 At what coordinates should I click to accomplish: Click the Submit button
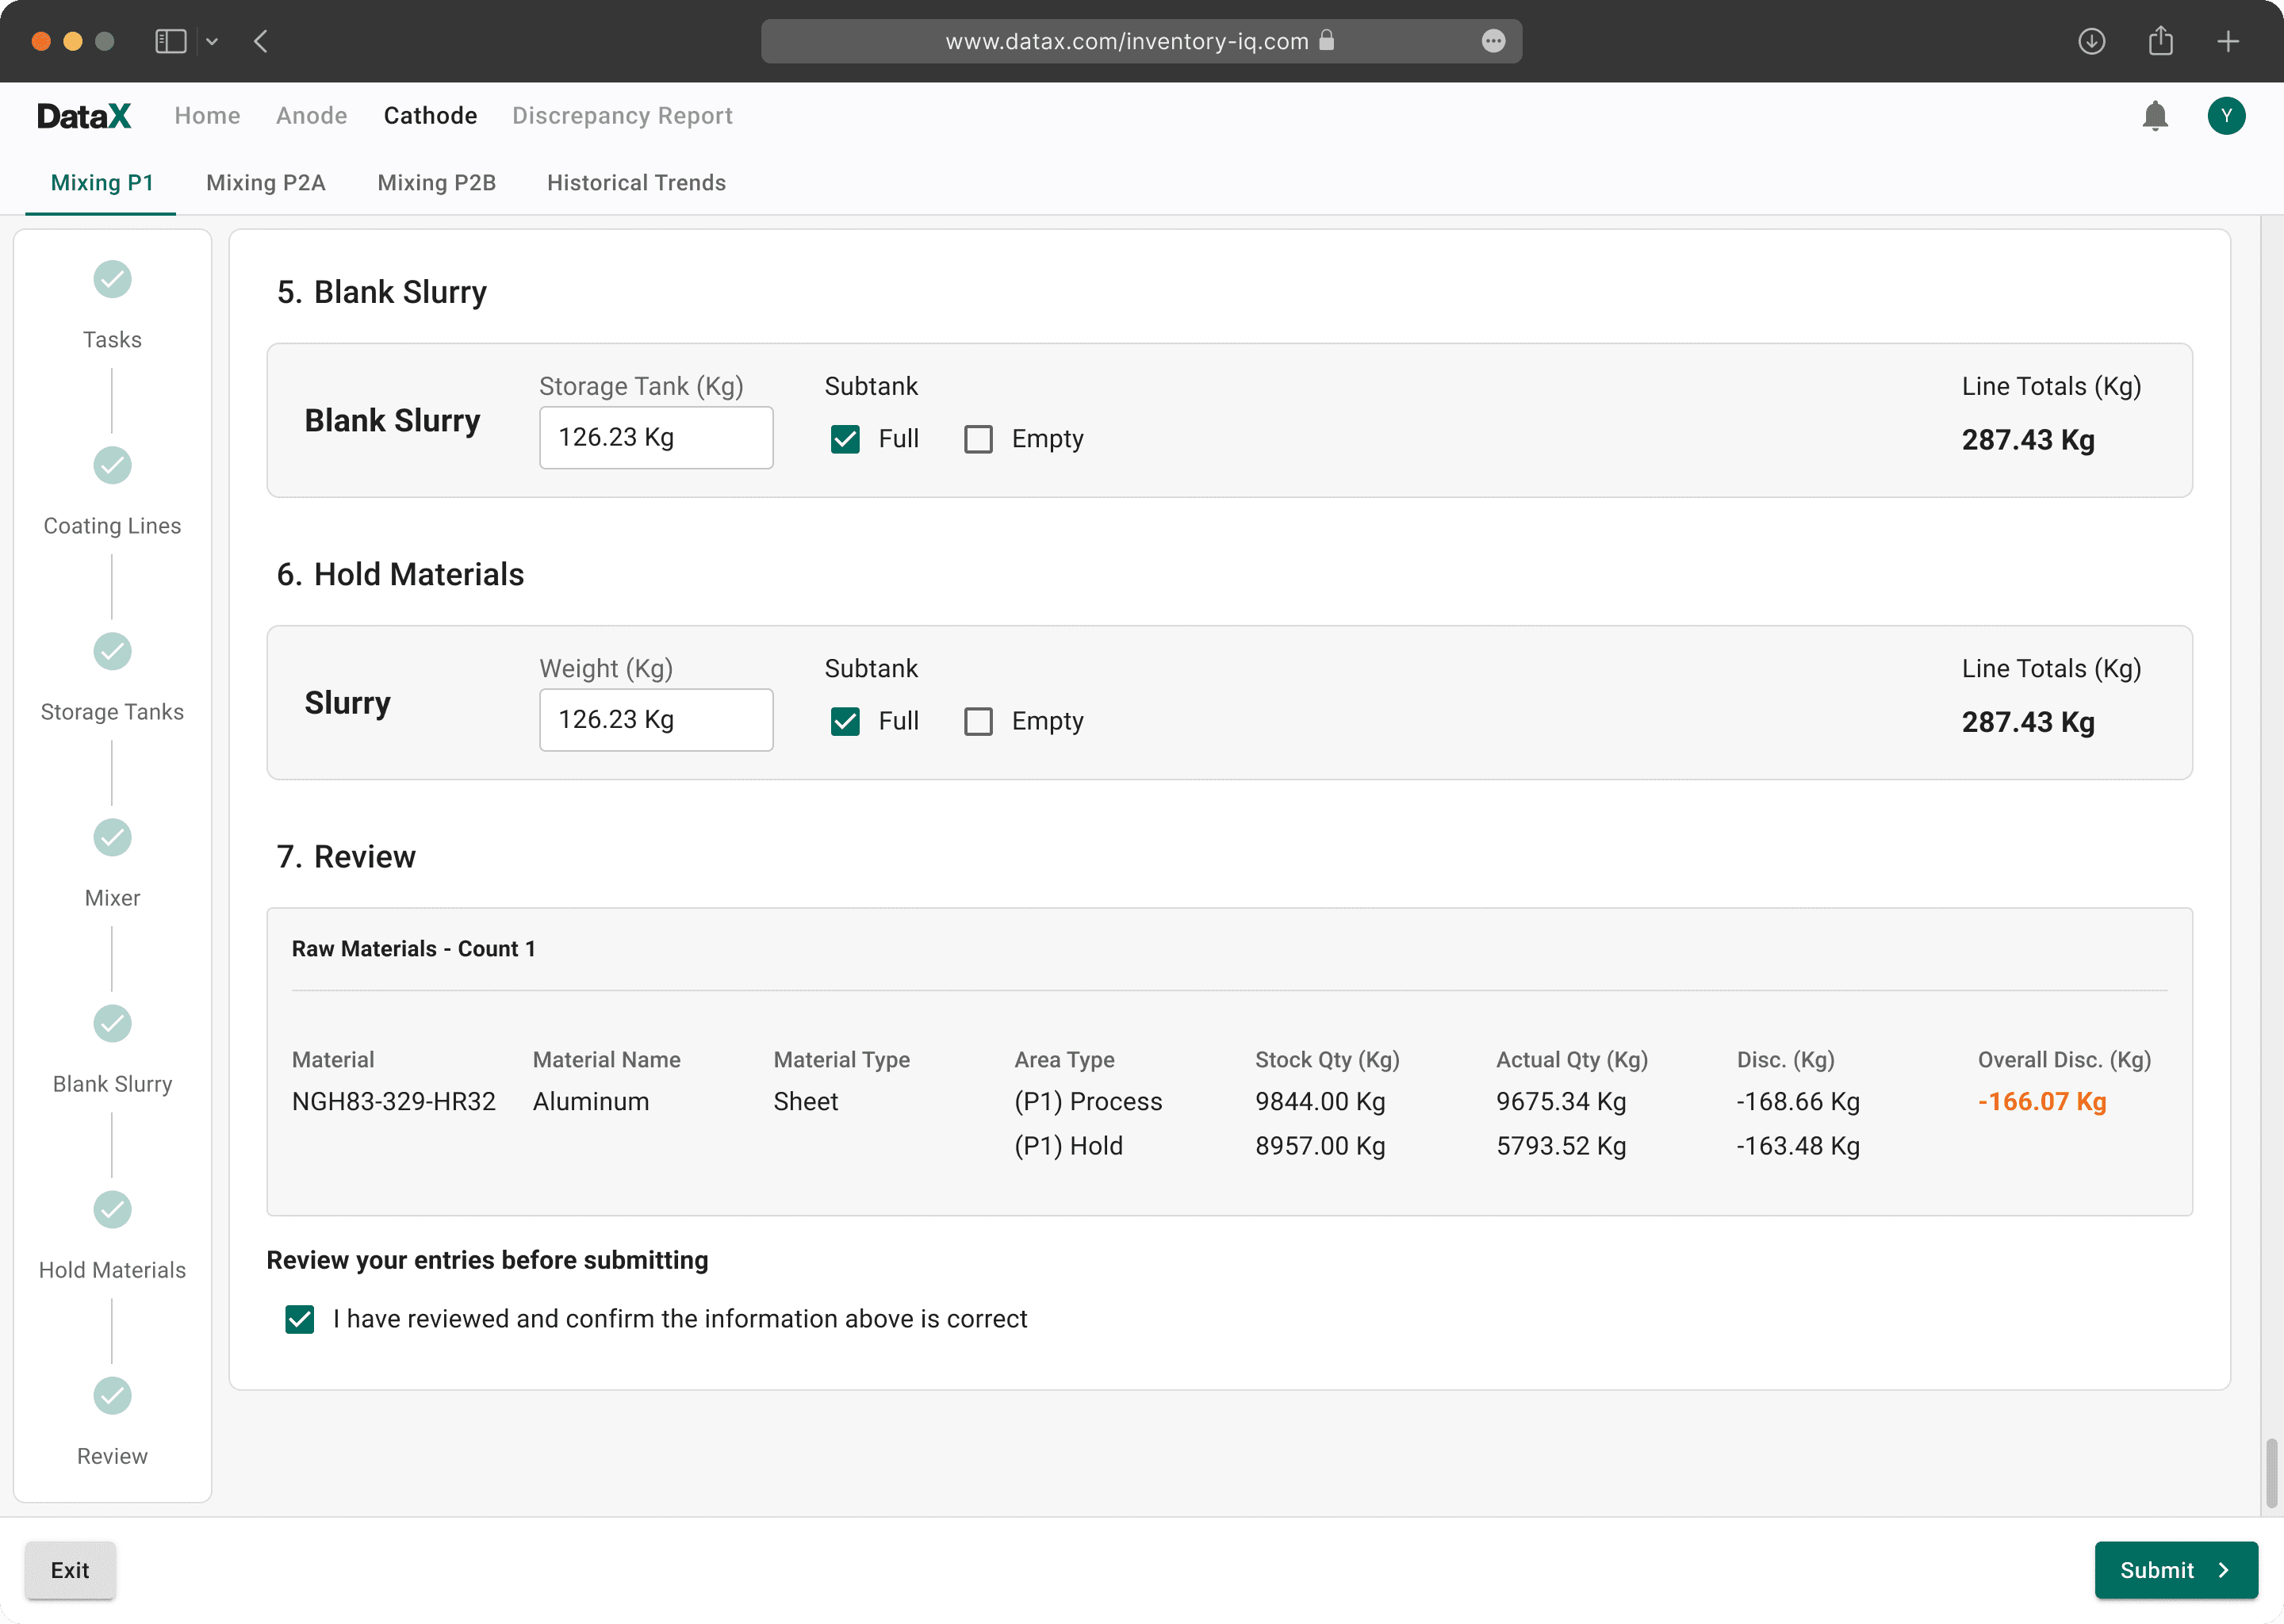2175,1570
